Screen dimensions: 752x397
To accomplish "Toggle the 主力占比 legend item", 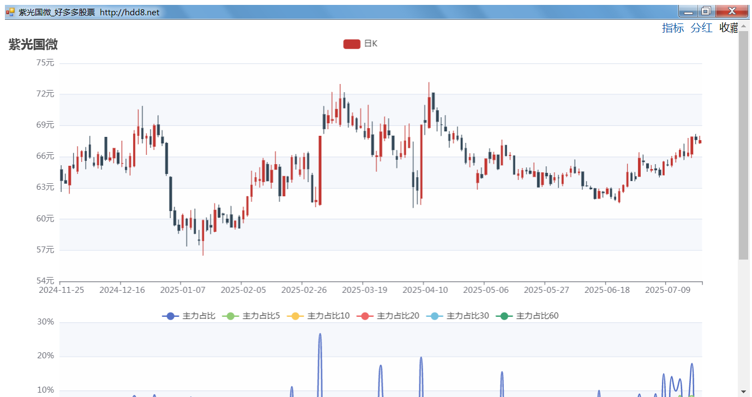I will coord(189,316).
